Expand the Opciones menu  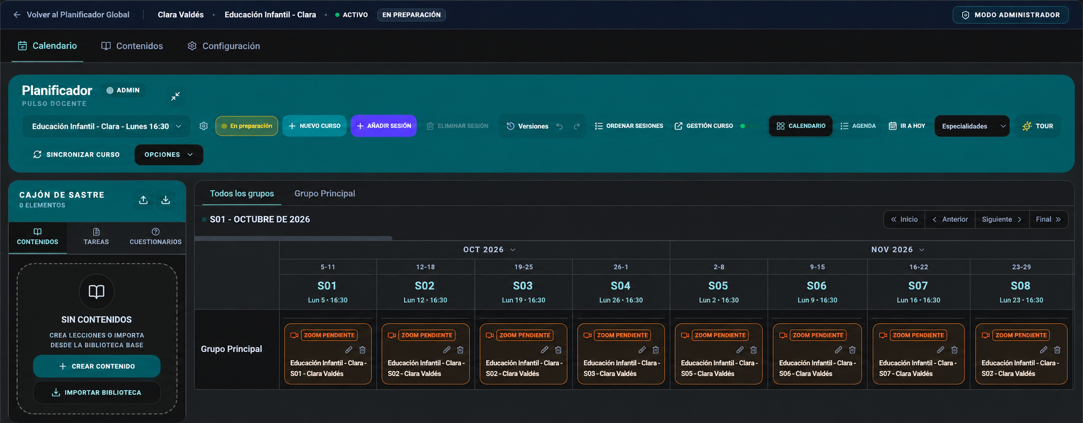click(169, 155)
